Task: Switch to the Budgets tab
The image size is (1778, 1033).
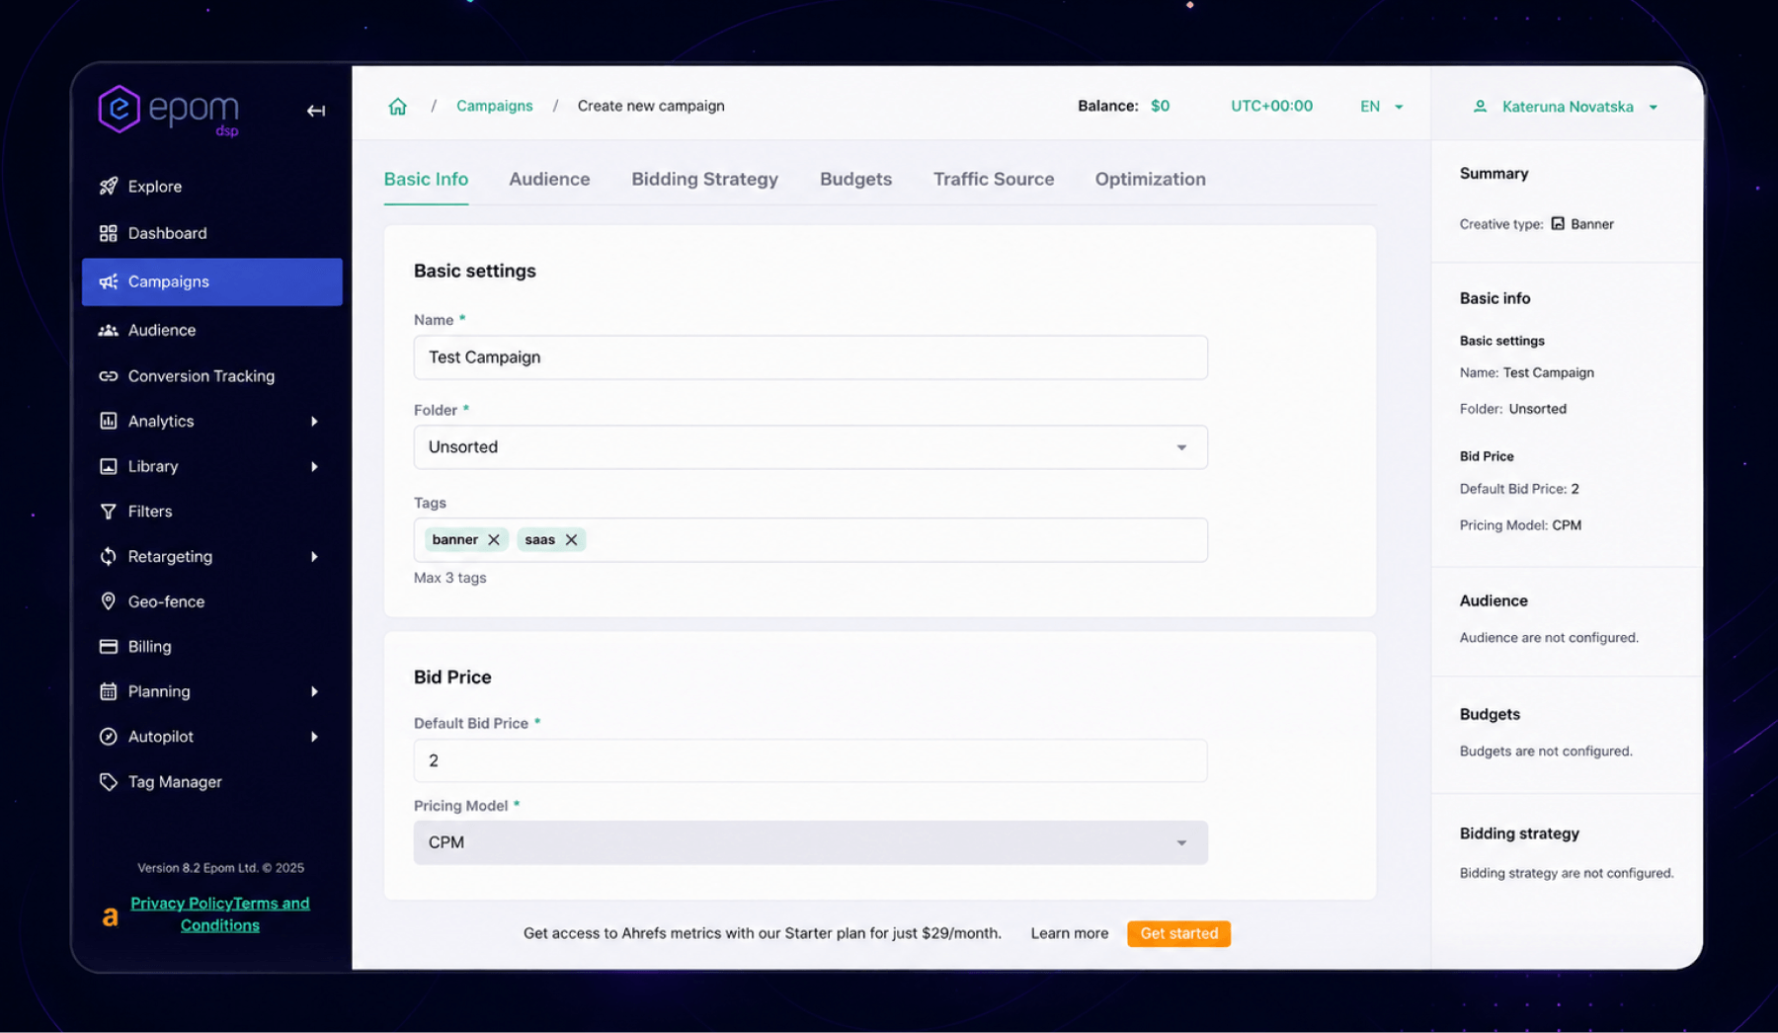Action: coord(855,180)
